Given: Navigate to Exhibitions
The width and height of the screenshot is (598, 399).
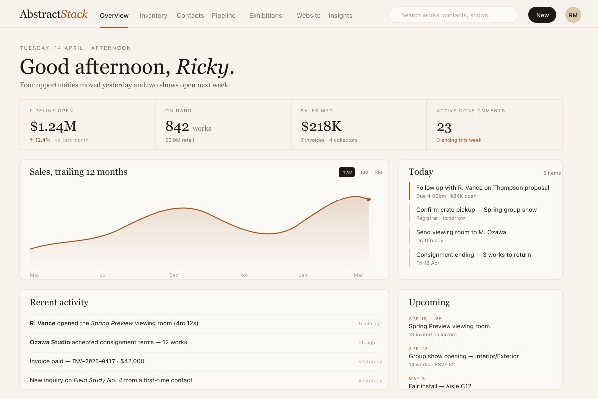Looking at the screenshot, I should (266, 15).
